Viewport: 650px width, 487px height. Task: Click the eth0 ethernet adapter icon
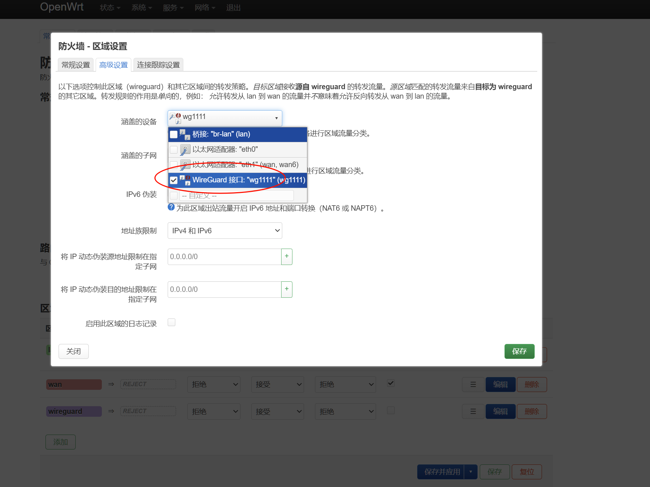[x=185, y=150]
